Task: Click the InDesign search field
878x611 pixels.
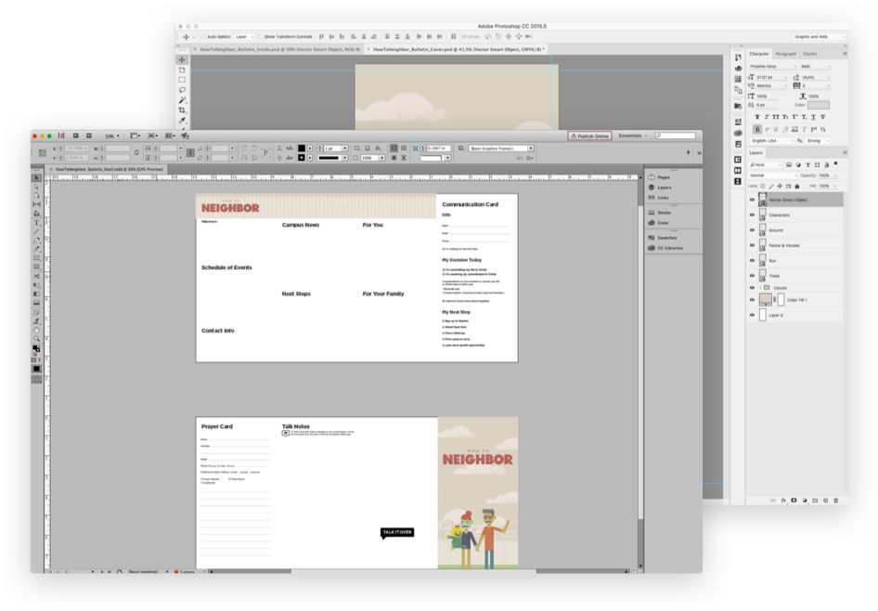Action: (x=675, y=136)
